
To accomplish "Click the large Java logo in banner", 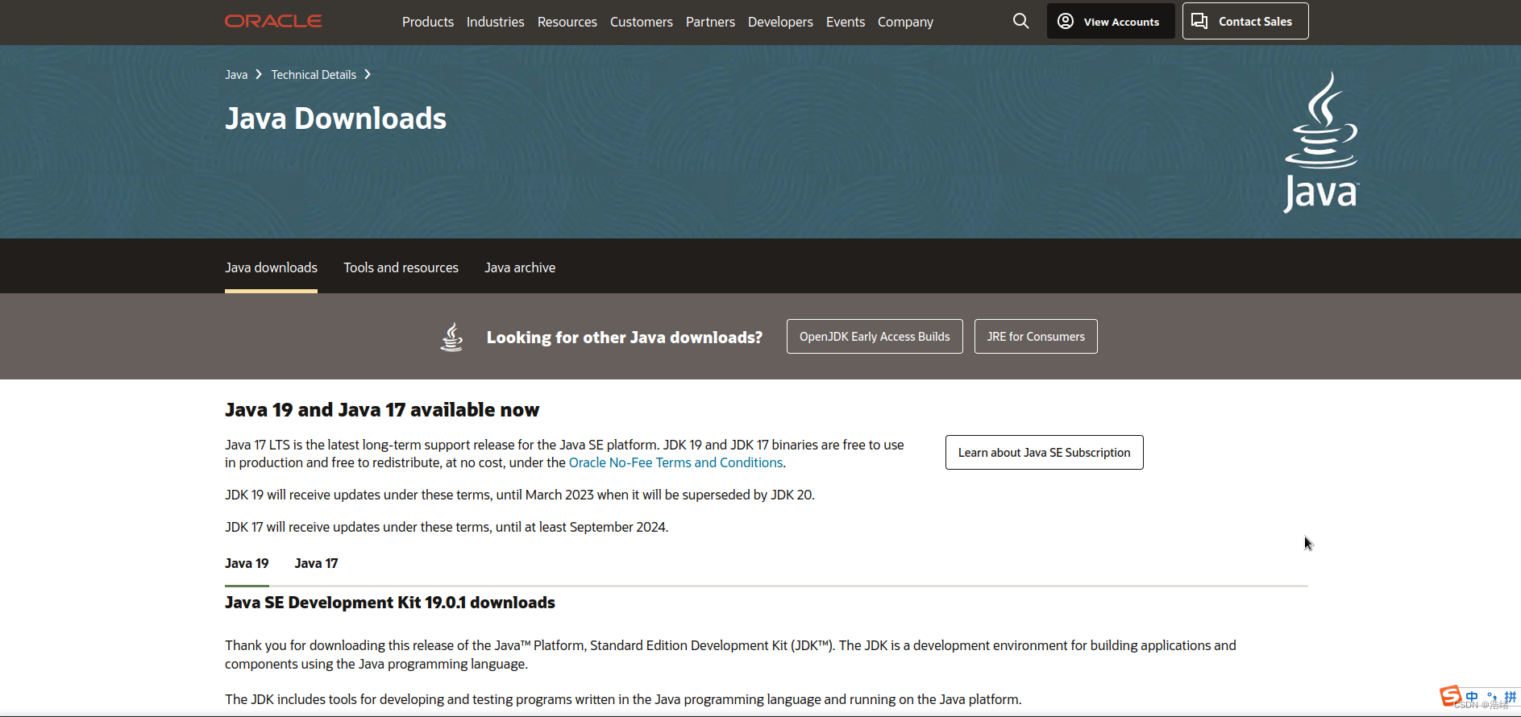I will point(1321,143).
